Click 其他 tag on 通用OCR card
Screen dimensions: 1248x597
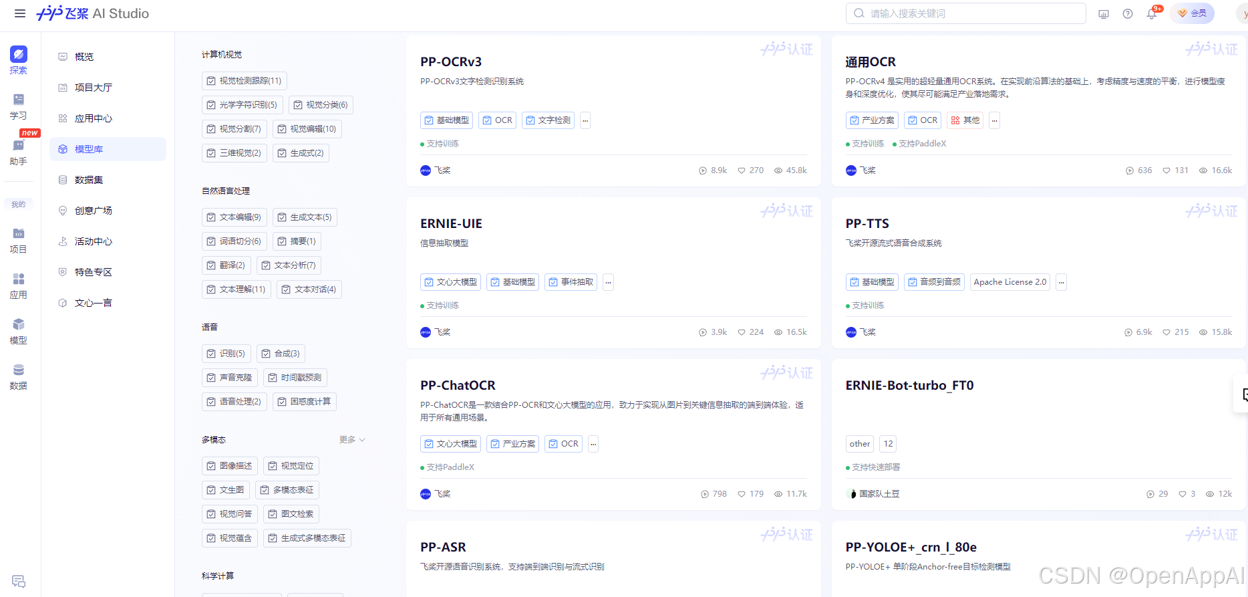click(965, 120)
